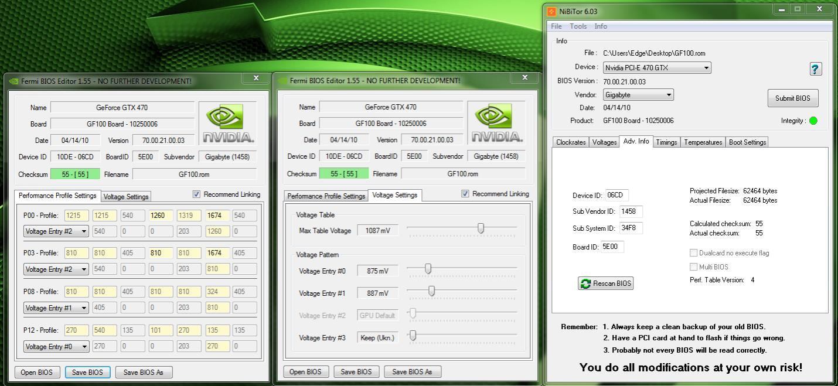Image resolution: width=838 pixels, height=386 pixels.
Task: Click the P12 profile 101 value field
Action: pyautogui.click(x=161, y=330)
